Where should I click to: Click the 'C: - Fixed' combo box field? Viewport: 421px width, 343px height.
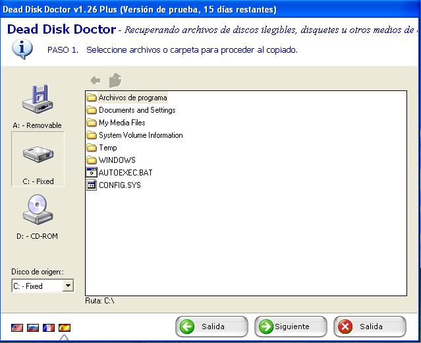click(43, 286)
